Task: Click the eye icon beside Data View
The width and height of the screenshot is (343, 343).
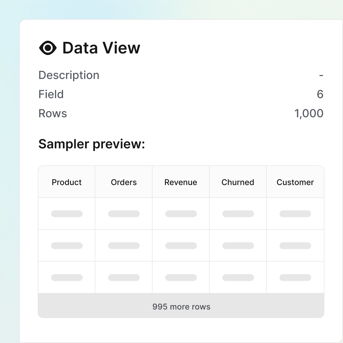Action: tap(47, 48)
